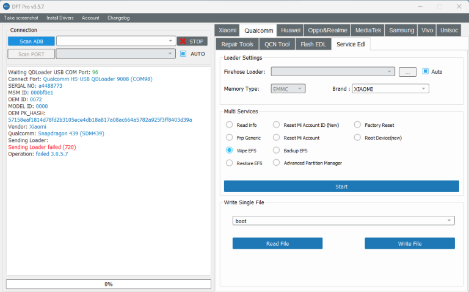Select the Backup EFS radio option
Screen dimensions: 469x292
coord(277,151)
